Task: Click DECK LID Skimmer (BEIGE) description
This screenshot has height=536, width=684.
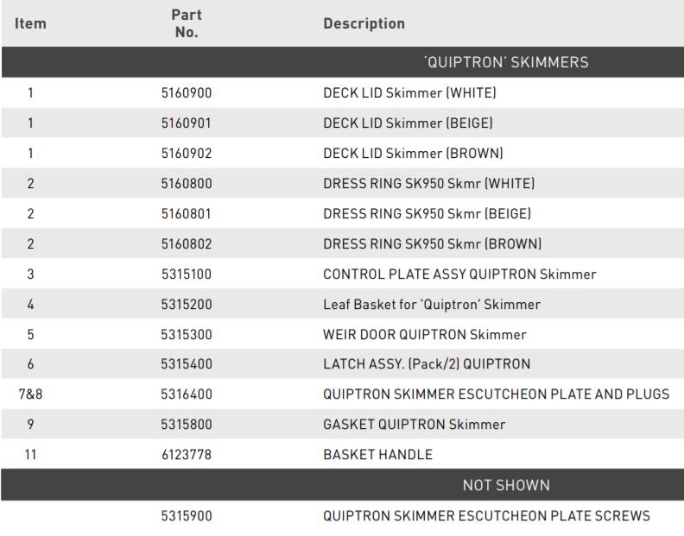Action: click(408, 123)
